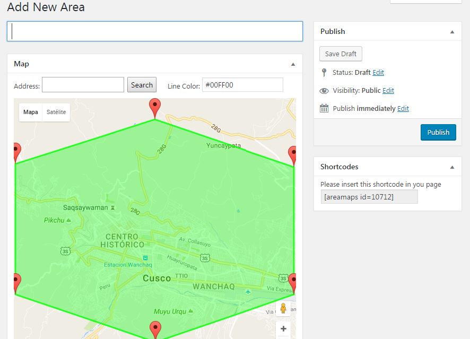This screenshot has width=470, height=339.
Task: Click the lower right red map marker
Action: [x=292, y=282]
